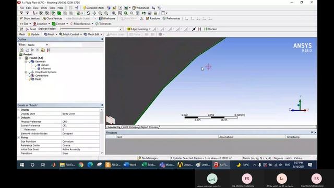The height and width of the screenshot is (188, 334).
Task: Switch to the Print Preview tab
Action: coord(130,127)
